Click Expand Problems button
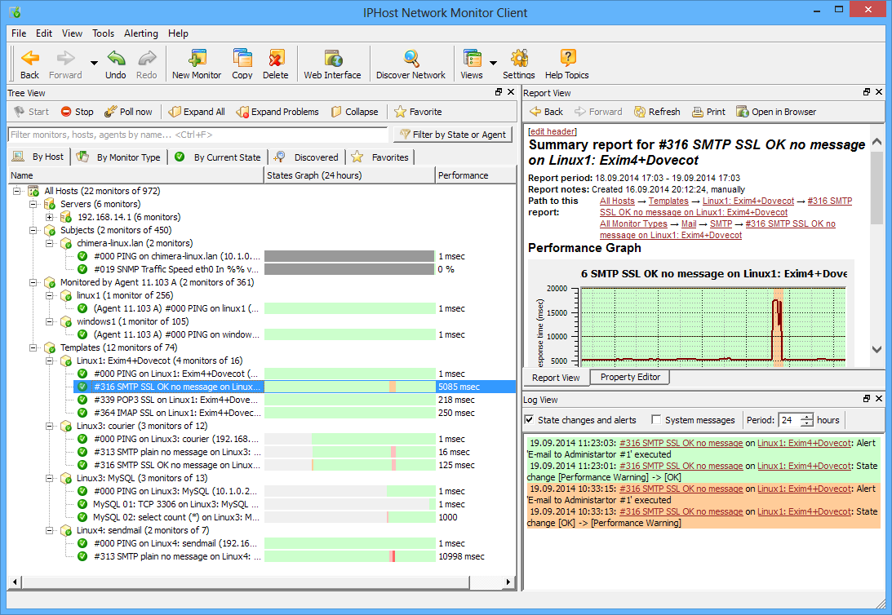Image resolution: width=892 pixels, height=615 pixels. pos(277,112)
